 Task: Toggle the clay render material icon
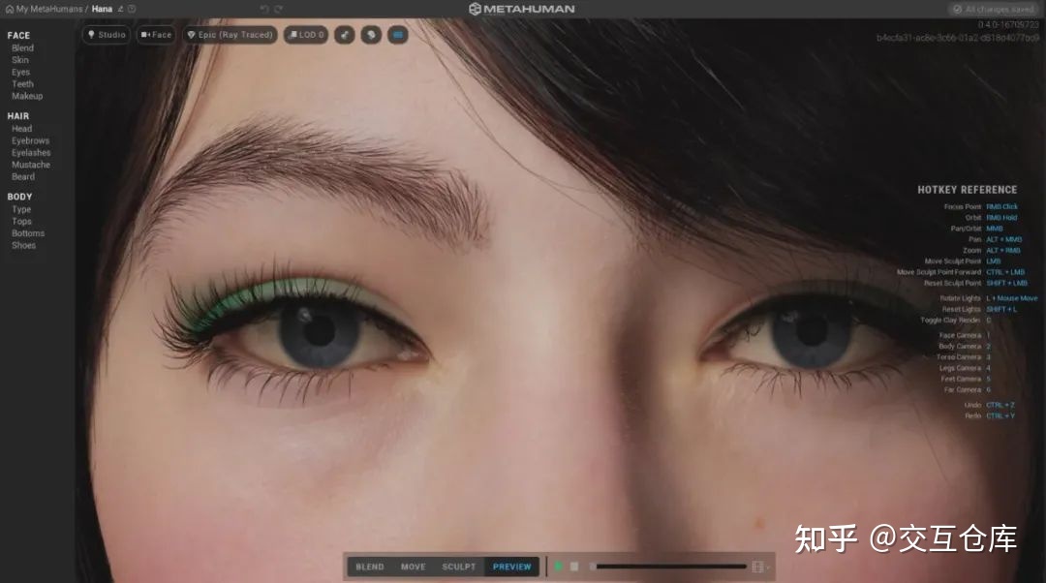click(x=371, y=35)
